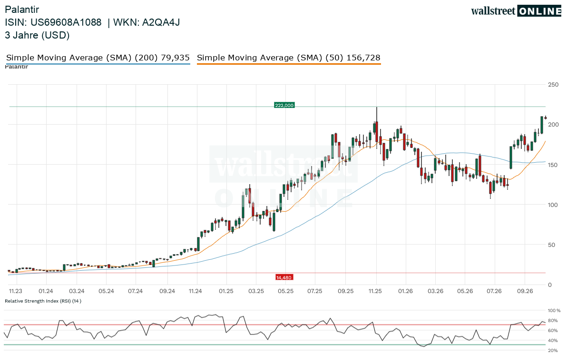Click the 11.24 date axis label
Screen dimensions: 567x363
point(196,291)
